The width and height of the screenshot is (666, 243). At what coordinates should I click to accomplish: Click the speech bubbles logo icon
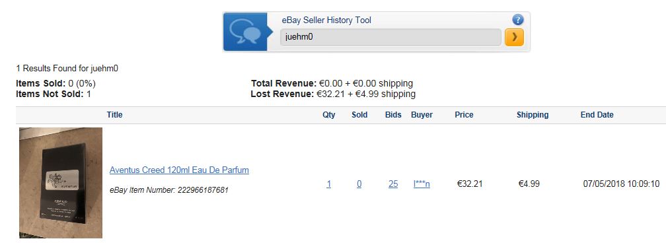pyautogui.click(x=245, y=32)
